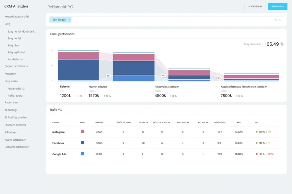Expand the Satış Zekası sidebar section
292x194 pixels.
coord(11,81)
